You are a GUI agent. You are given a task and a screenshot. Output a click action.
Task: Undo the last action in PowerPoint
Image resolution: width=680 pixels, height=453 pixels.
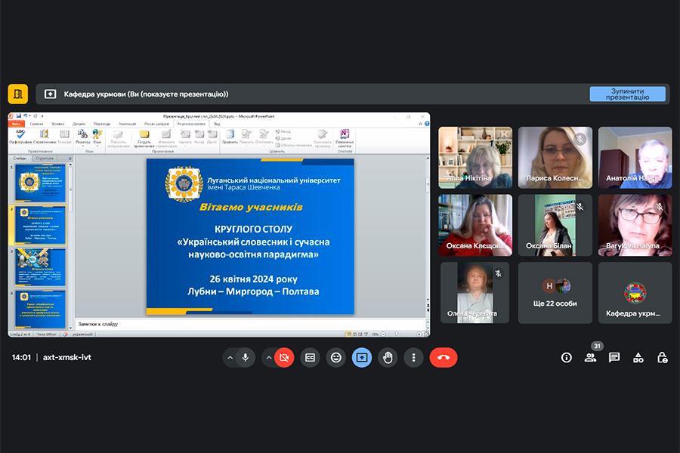(x=26, y=116)
